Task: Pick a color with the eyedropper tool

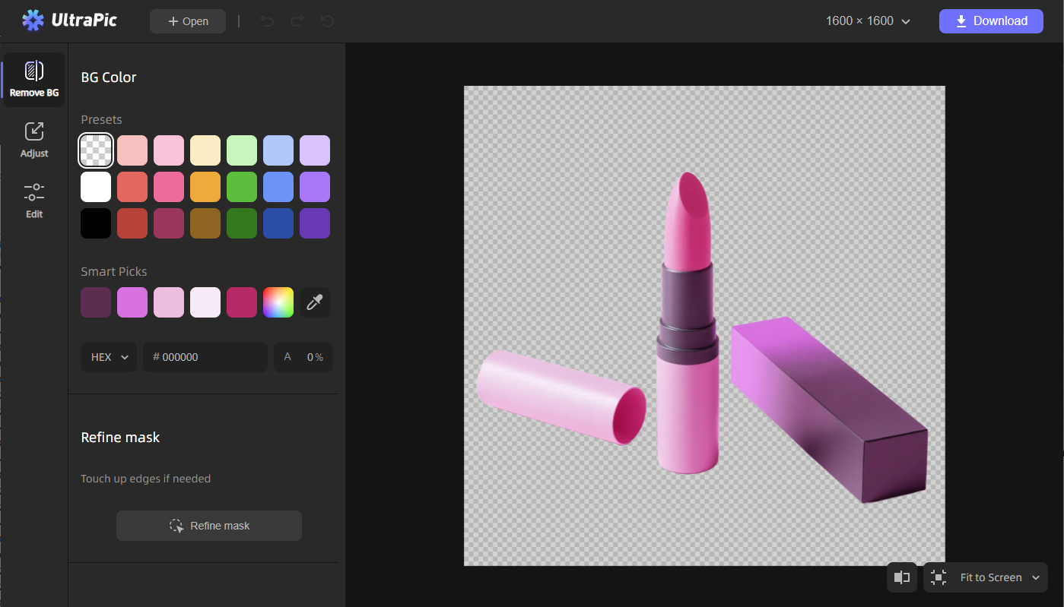Action: (314, 302)
